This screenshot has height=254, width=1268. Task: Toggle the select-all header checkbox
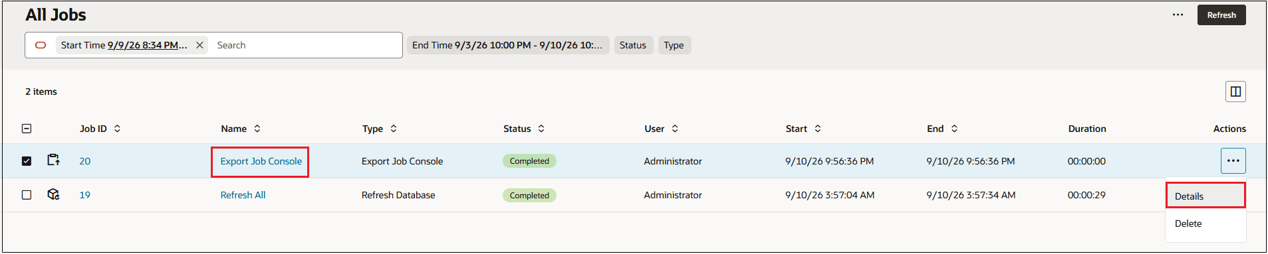coord(27,129)
